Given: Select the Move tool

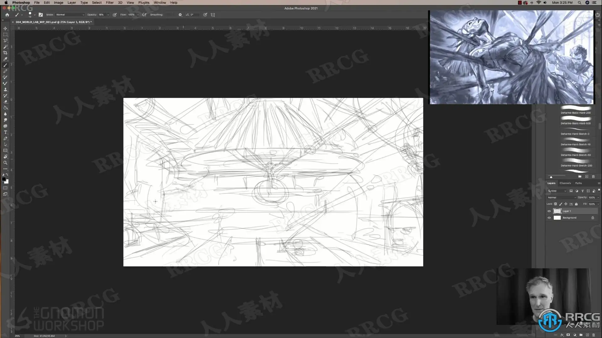Looking at the screenshot, I should [5, 28].
